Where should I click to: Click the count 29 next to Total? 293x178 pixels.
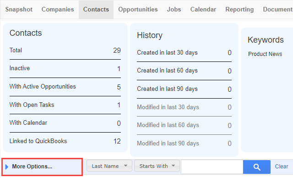[x=117, y=50]
